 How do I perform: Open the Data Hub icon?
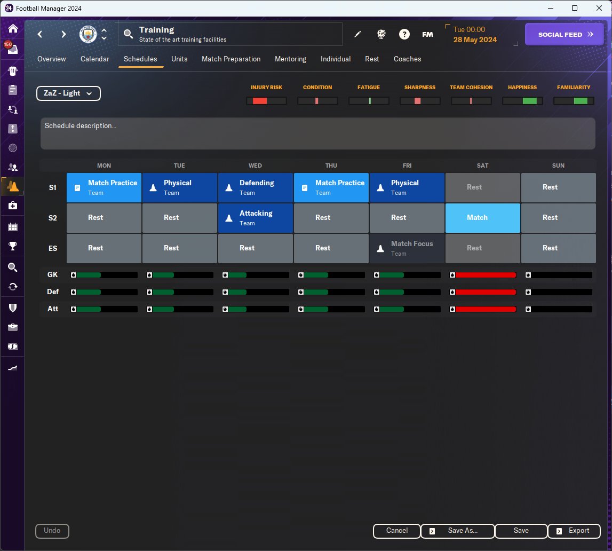click(x=12, y=148)
